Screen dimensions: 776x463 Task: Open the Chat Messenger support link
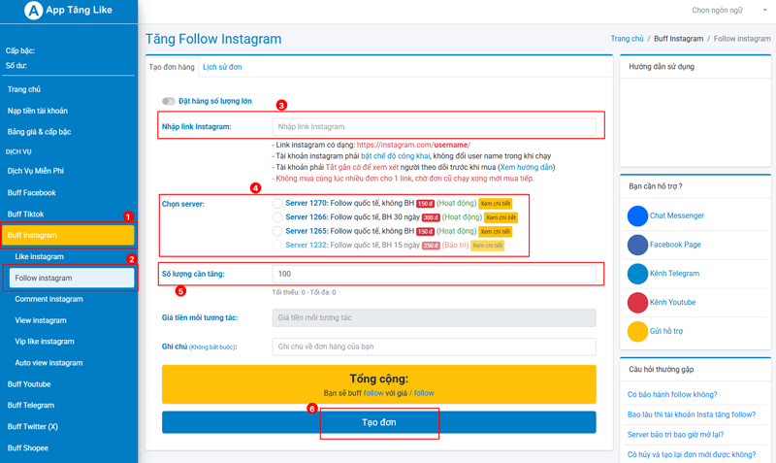(676, 215)
